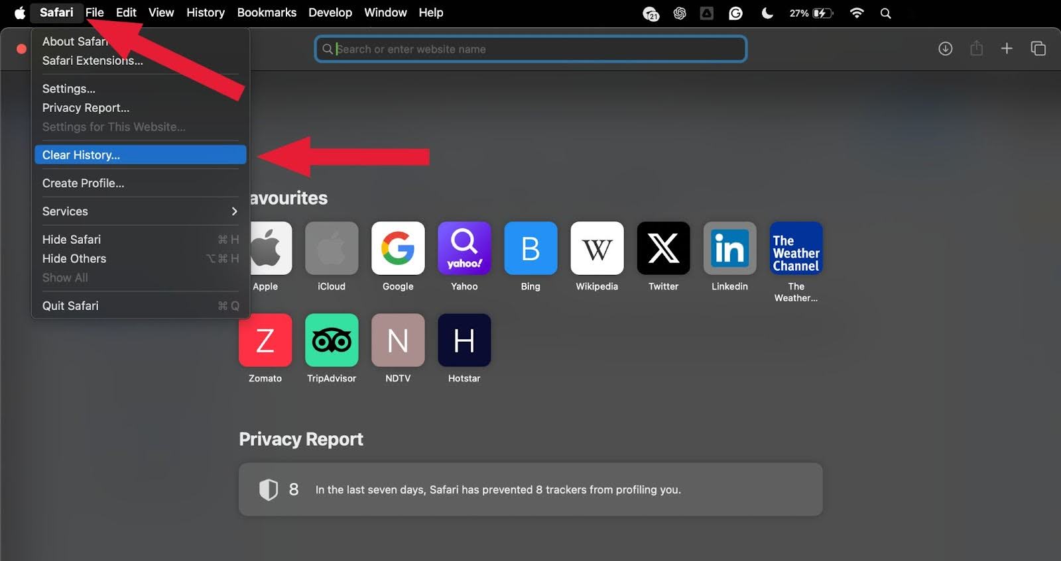1061x561 pixels.
Task: Click the Do Not Disturb moon icon
Action: 767,13
